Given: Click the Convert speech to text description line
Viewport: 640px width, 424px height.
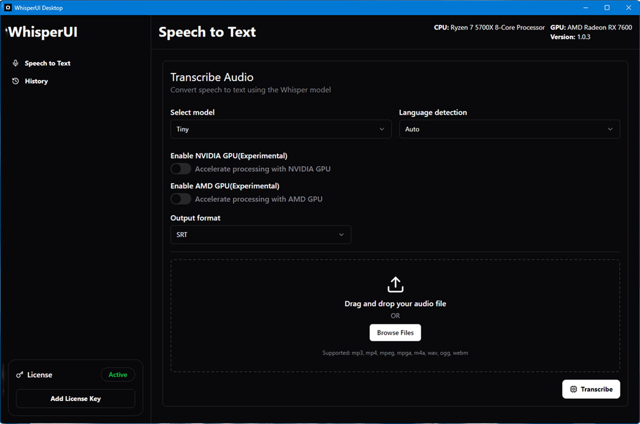Looking at the screenshot, I should click(251, 90).
